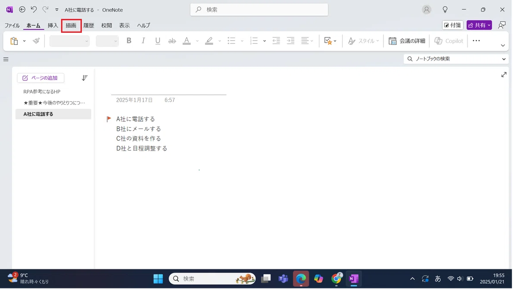Expand the ribbon display options chevron
The height and width of the screenshot is (289, 517).
point(503,45)
